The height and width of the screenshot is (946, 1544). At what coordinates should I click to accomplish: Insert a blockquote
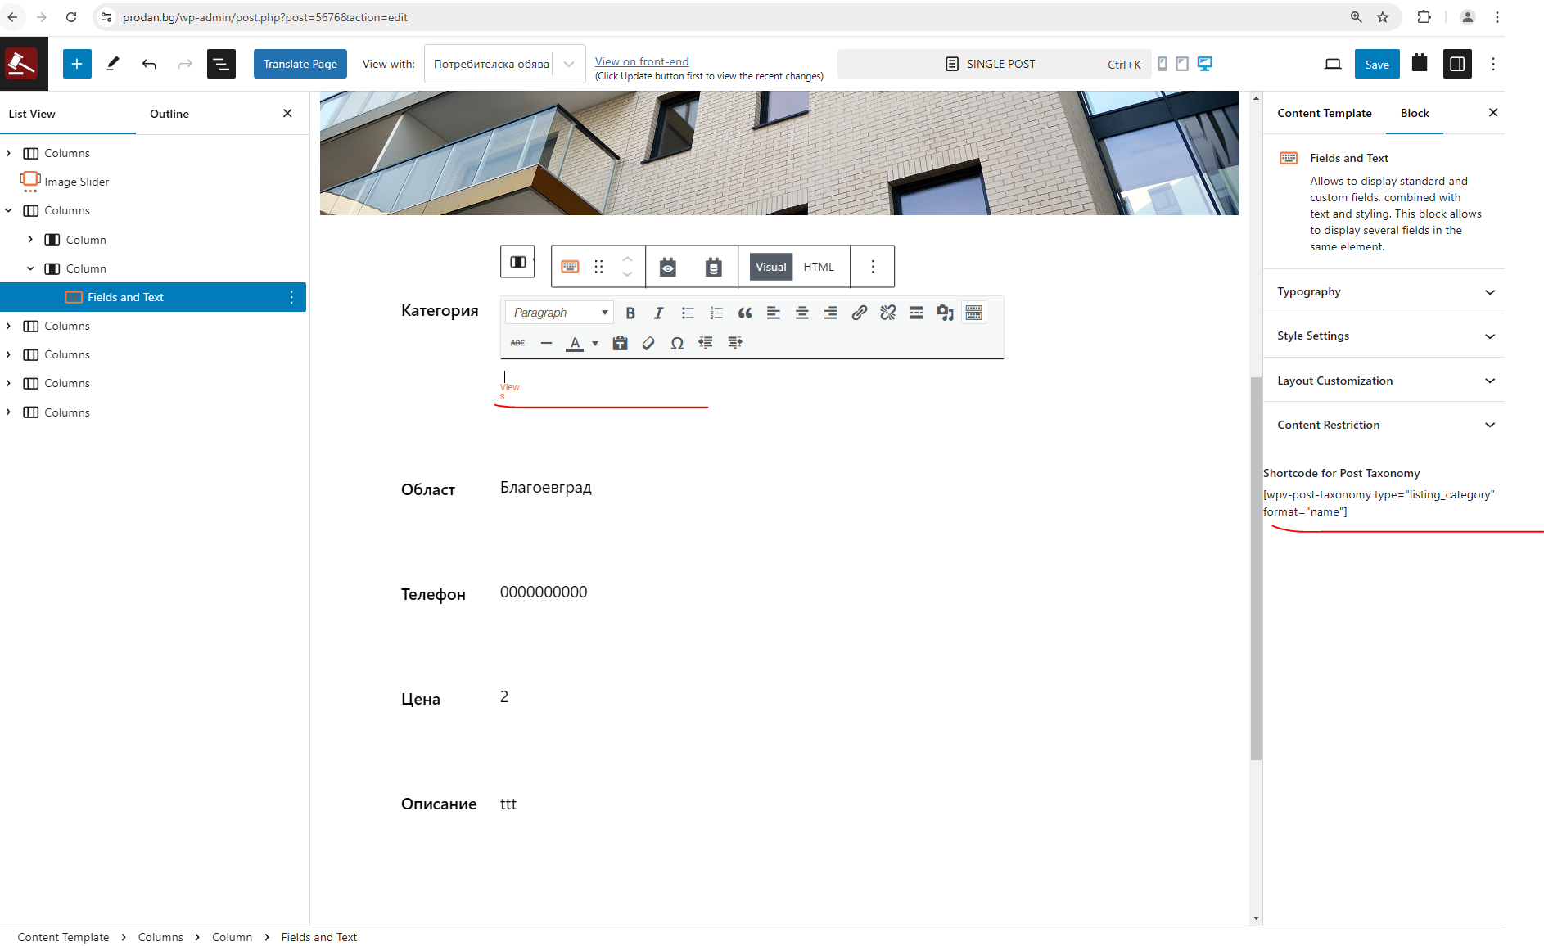point(745,313)
